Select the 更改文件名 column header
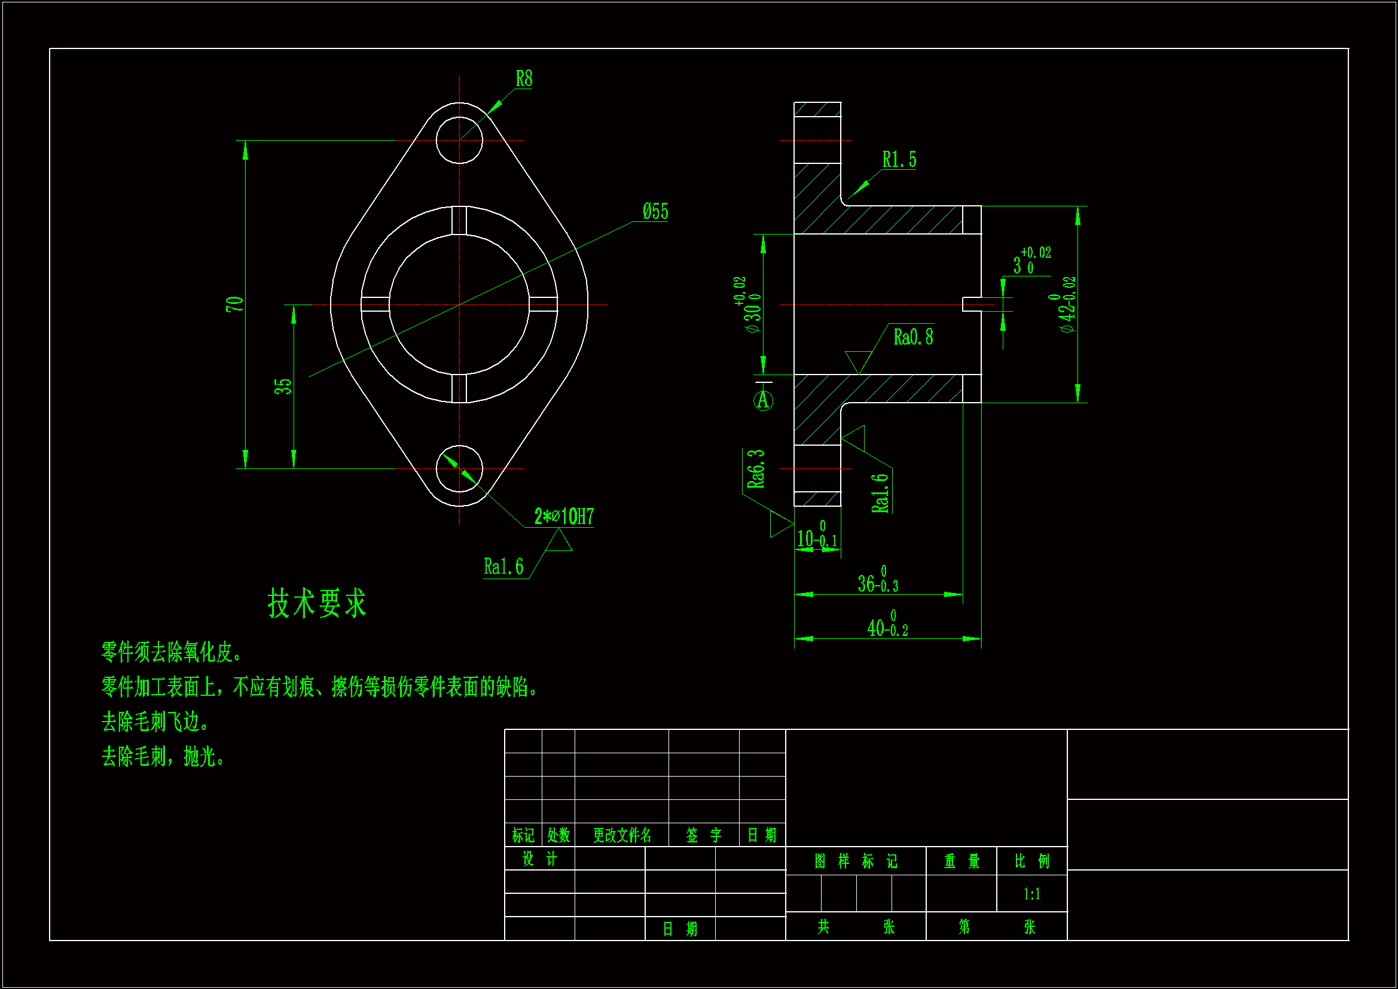This screenshot has height=989, width=1398. pyautogui.click(x=622, y=835)
